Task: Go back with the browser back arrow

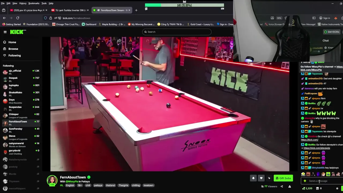Action: pyautogui.click(x=4, y=18)
